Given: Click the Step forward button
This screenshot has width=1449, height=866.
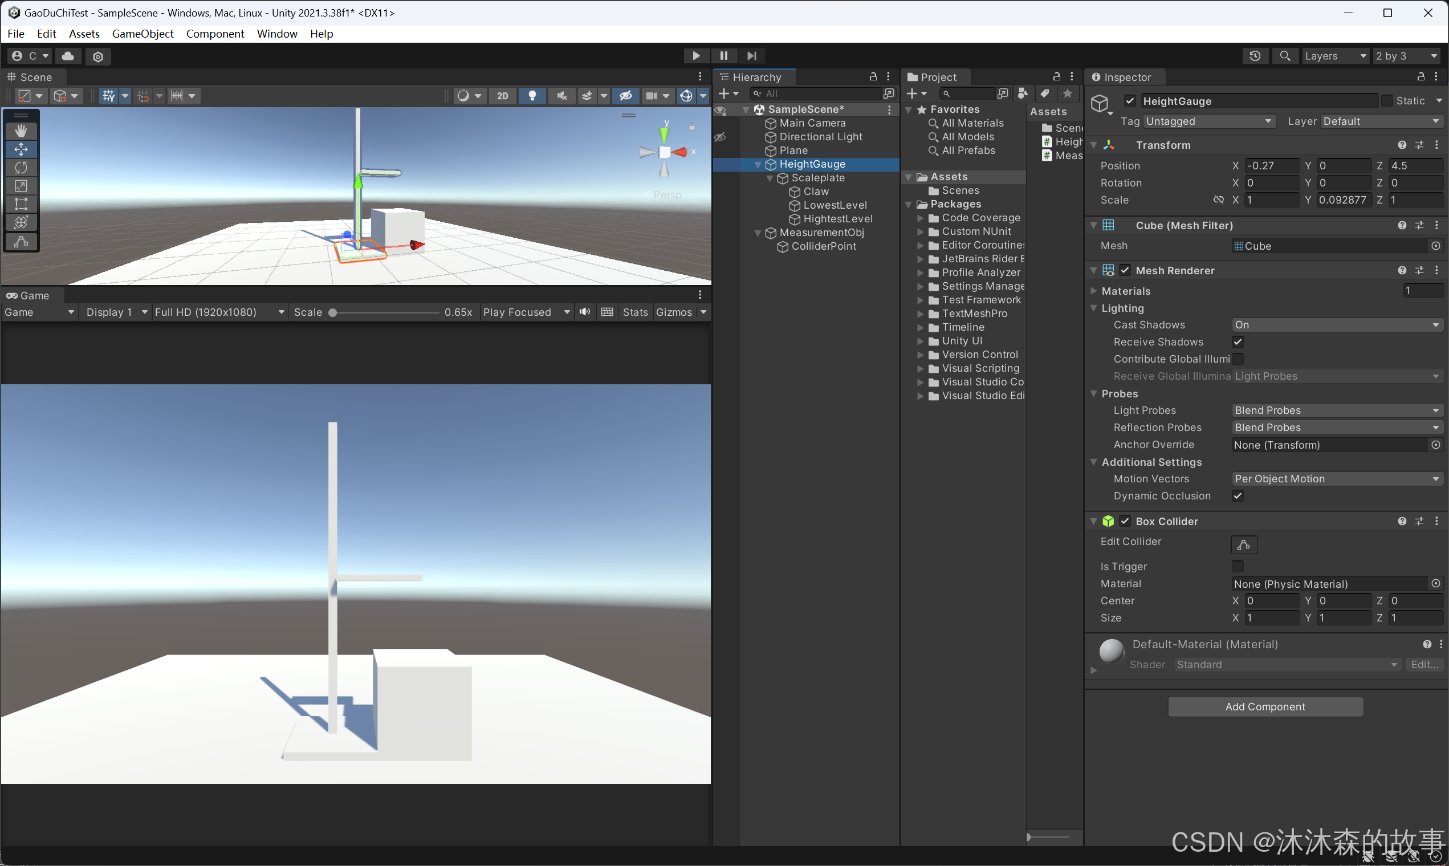Looking at the screenshot, I should tap(751, 55).
